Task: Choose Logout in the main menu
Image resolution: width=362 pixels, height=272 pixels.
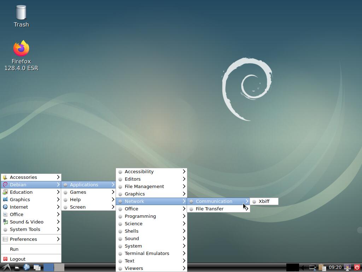Action: [x=18, y=259]
